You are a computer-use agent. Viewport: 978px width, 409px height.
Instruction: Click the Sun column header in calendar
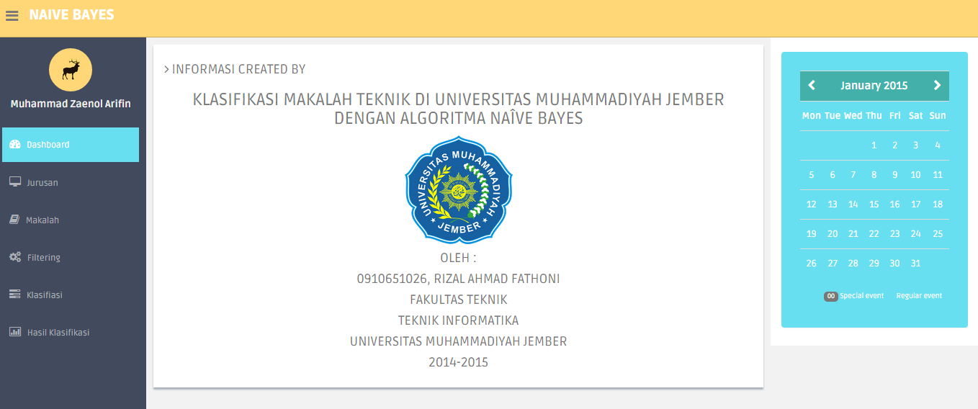coord(937,115)
